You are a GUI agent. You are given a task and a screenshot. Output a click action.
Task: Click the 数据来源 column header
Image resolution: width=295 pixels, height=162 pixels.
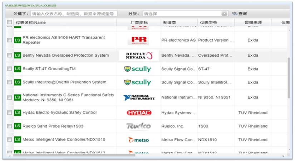pyautogui.click(x=253, y=23)
